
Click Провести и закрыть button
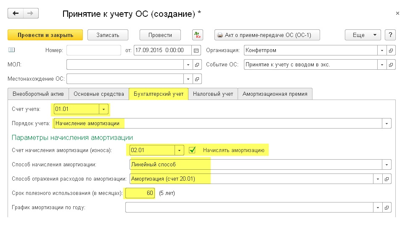pos(45,35)
